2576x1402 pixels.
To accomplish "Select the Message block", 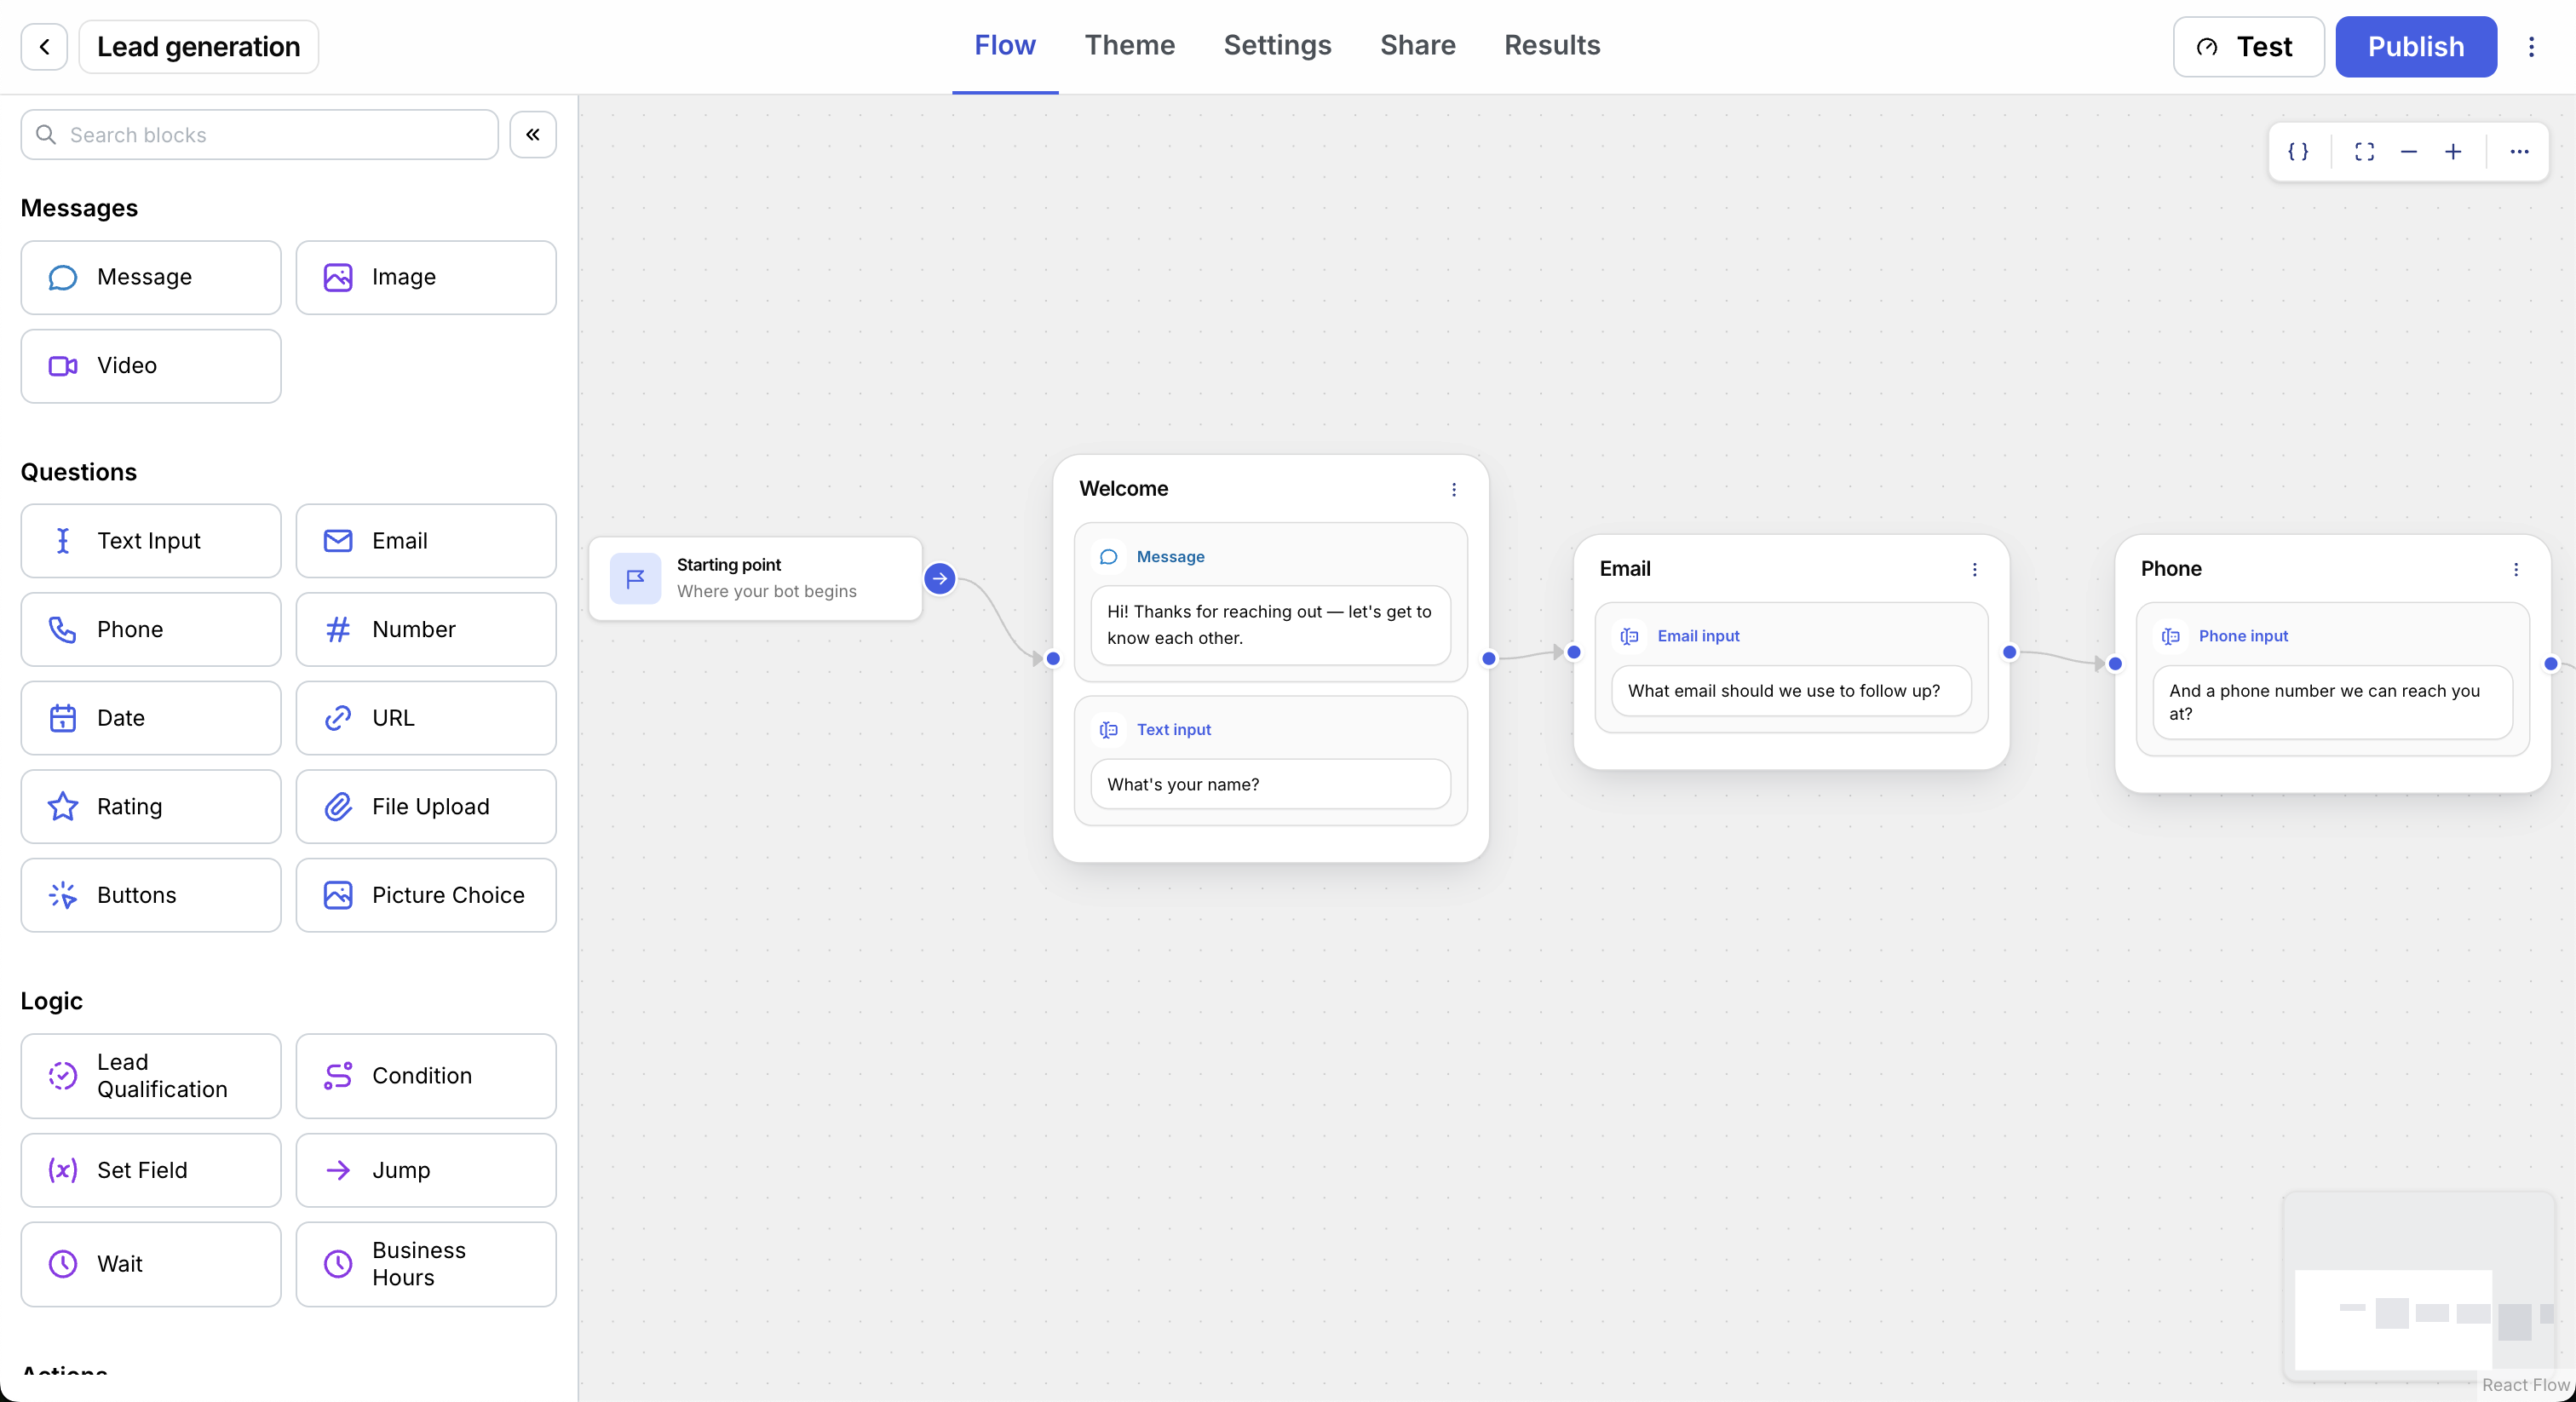I will coord(151,277).
